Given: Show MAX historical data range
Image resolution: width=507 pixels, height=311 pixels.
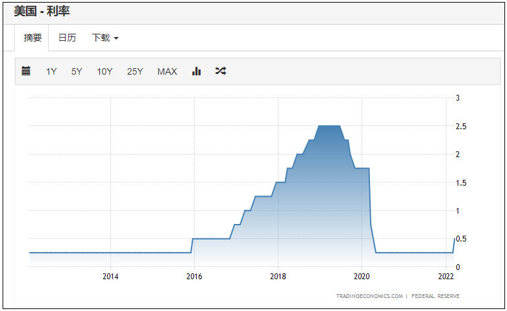Looking at the screenshot, I should (167, 71).
